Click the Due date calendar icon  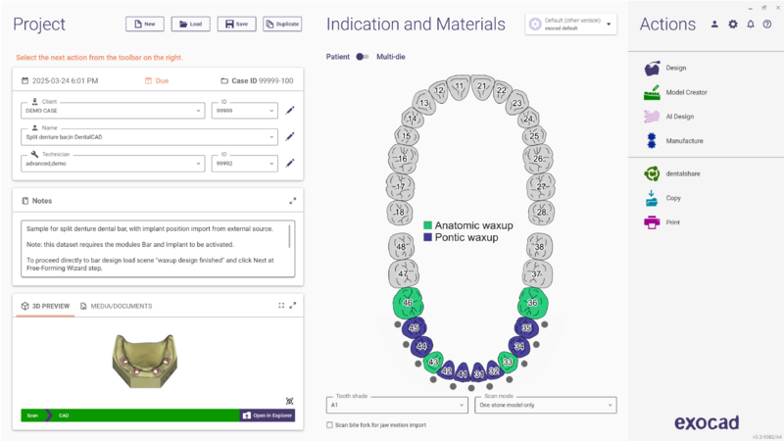[x=148, y=80]
